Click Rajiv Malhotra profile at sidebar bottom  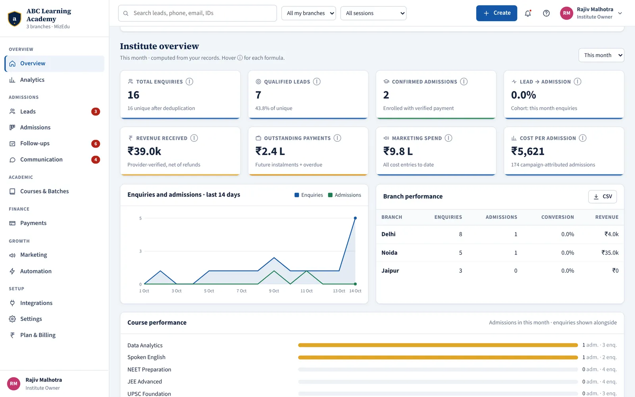(x=55, y=384)
